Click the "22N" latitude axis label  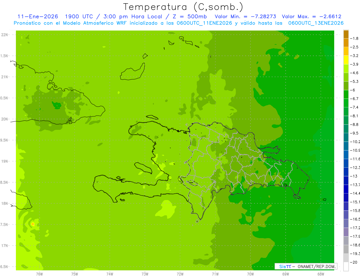point(4,34)
